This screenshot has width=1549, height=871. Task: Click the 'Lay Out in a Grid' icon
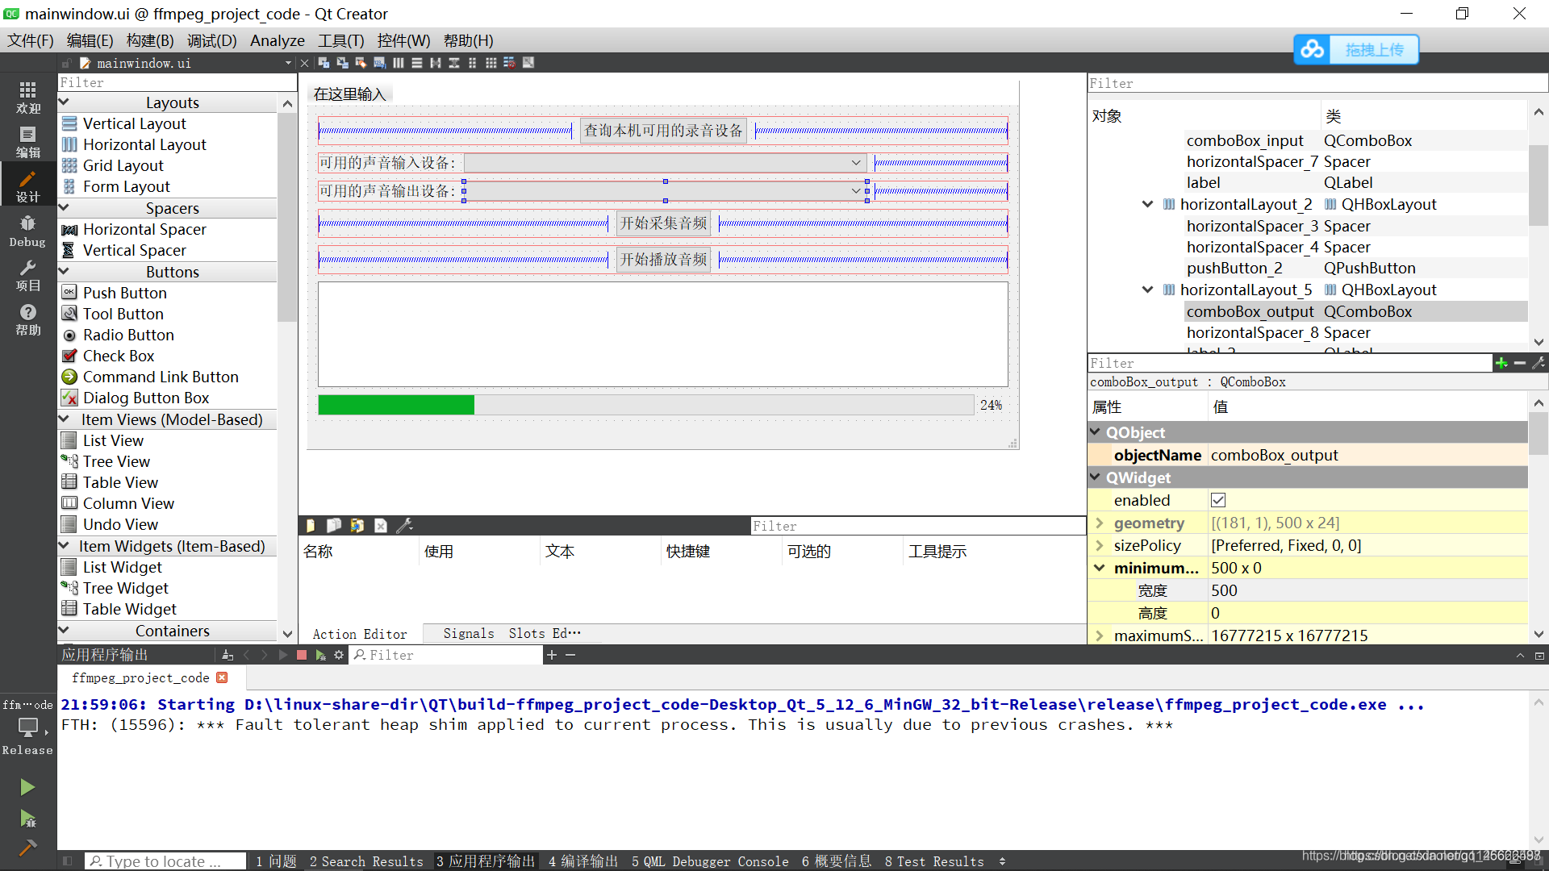pos(491,62)
